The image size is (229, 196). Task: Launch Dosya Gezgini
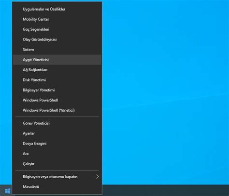click(x=57, y=144)
